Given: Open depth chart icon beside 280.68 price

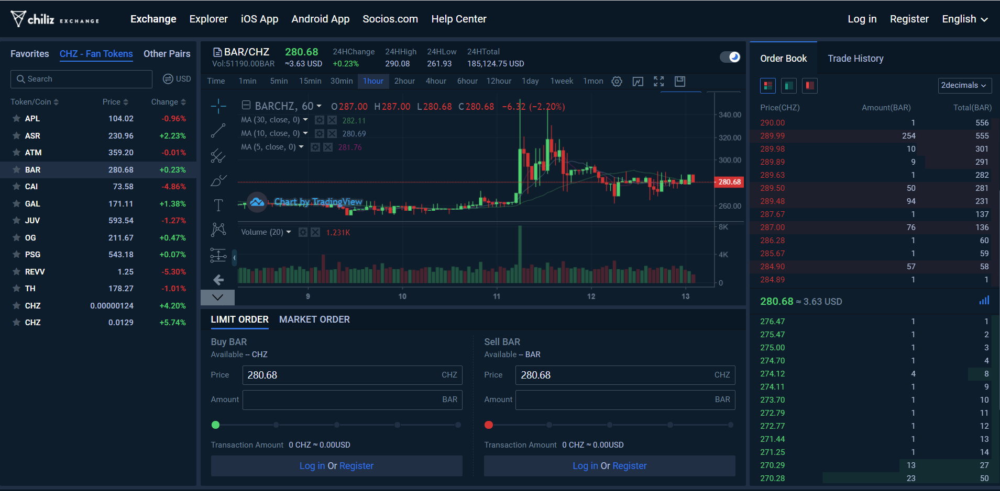Looking at the screenshot, I should pos(984,301).
